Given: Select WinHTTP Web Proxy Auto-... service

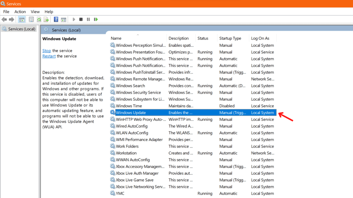Looking at the screenshot, I should [141, 119].
